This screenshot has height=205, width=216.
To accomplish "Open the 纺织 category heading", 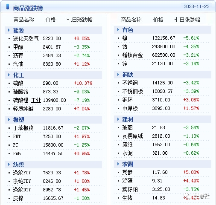I will [x=18, y=165].
